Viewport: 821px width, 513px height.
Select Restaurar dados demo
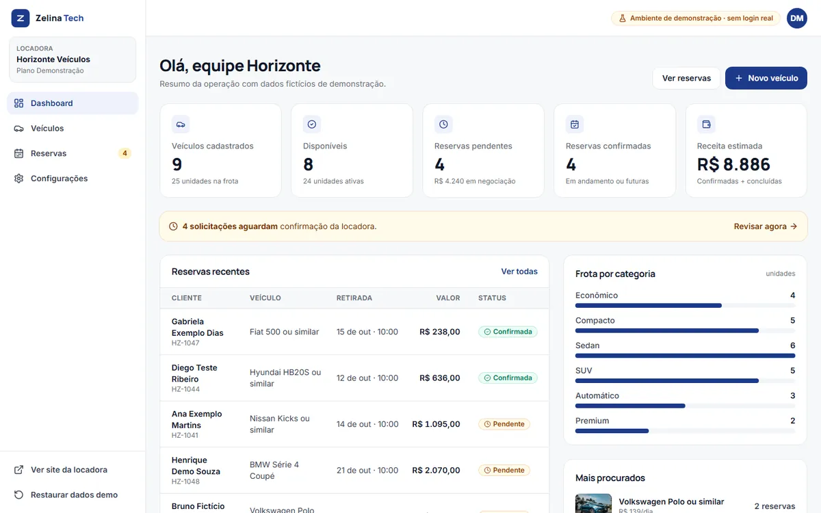(73, 495)
